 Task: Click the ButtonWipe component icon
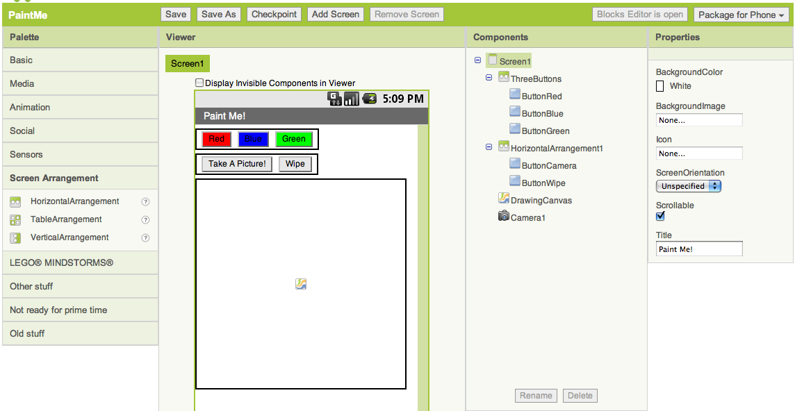tap(515, 181)
